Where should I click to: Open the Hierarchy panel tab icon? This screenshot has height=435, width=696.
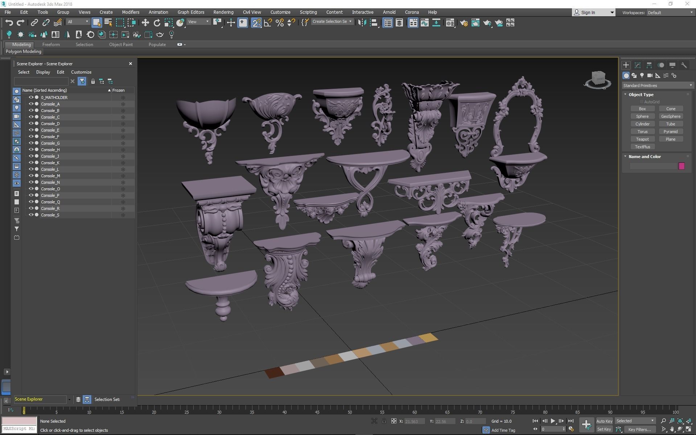(649, 65)
